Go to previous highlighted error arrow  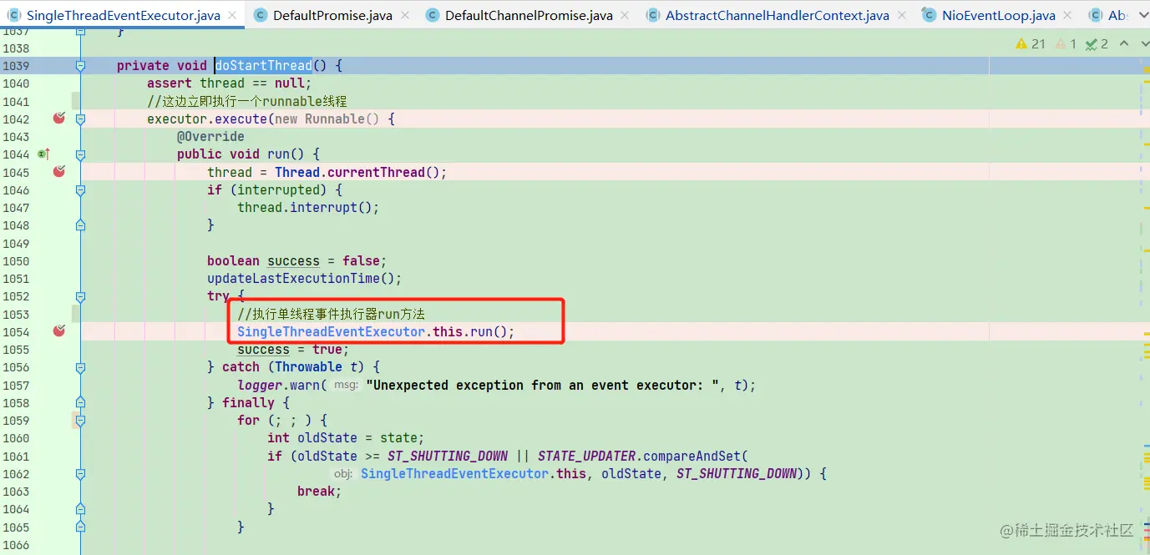(1123, 43)
